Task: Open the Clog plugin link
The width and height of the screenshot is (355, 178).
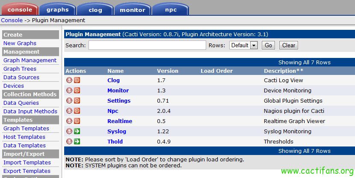Action: tap(113, 80)
